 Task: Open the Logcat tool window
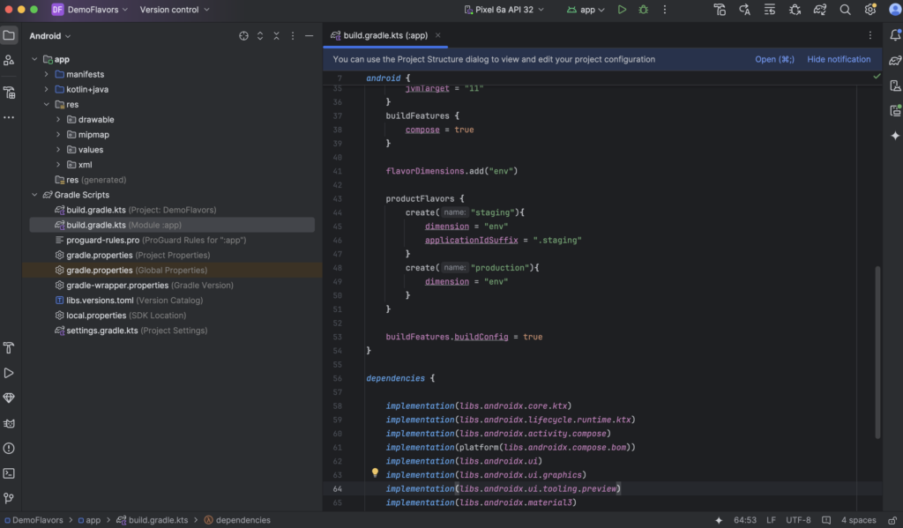click(x=9, y=423)
